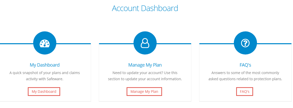293x108 pixels.
Task: Click blue bar left of the gauge icon
Action: (x=17, y=44)
